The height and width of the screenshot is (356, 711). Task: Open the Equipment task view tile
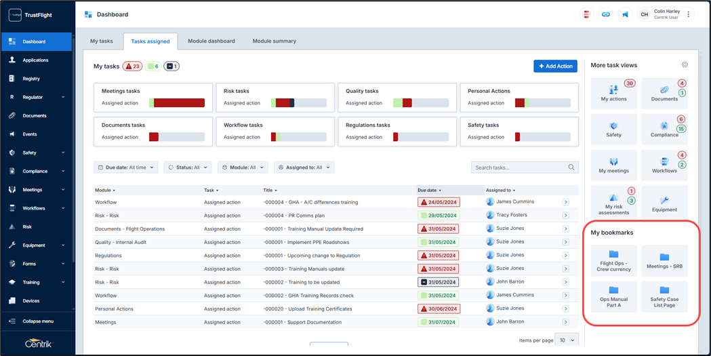[x=664, y=203]
